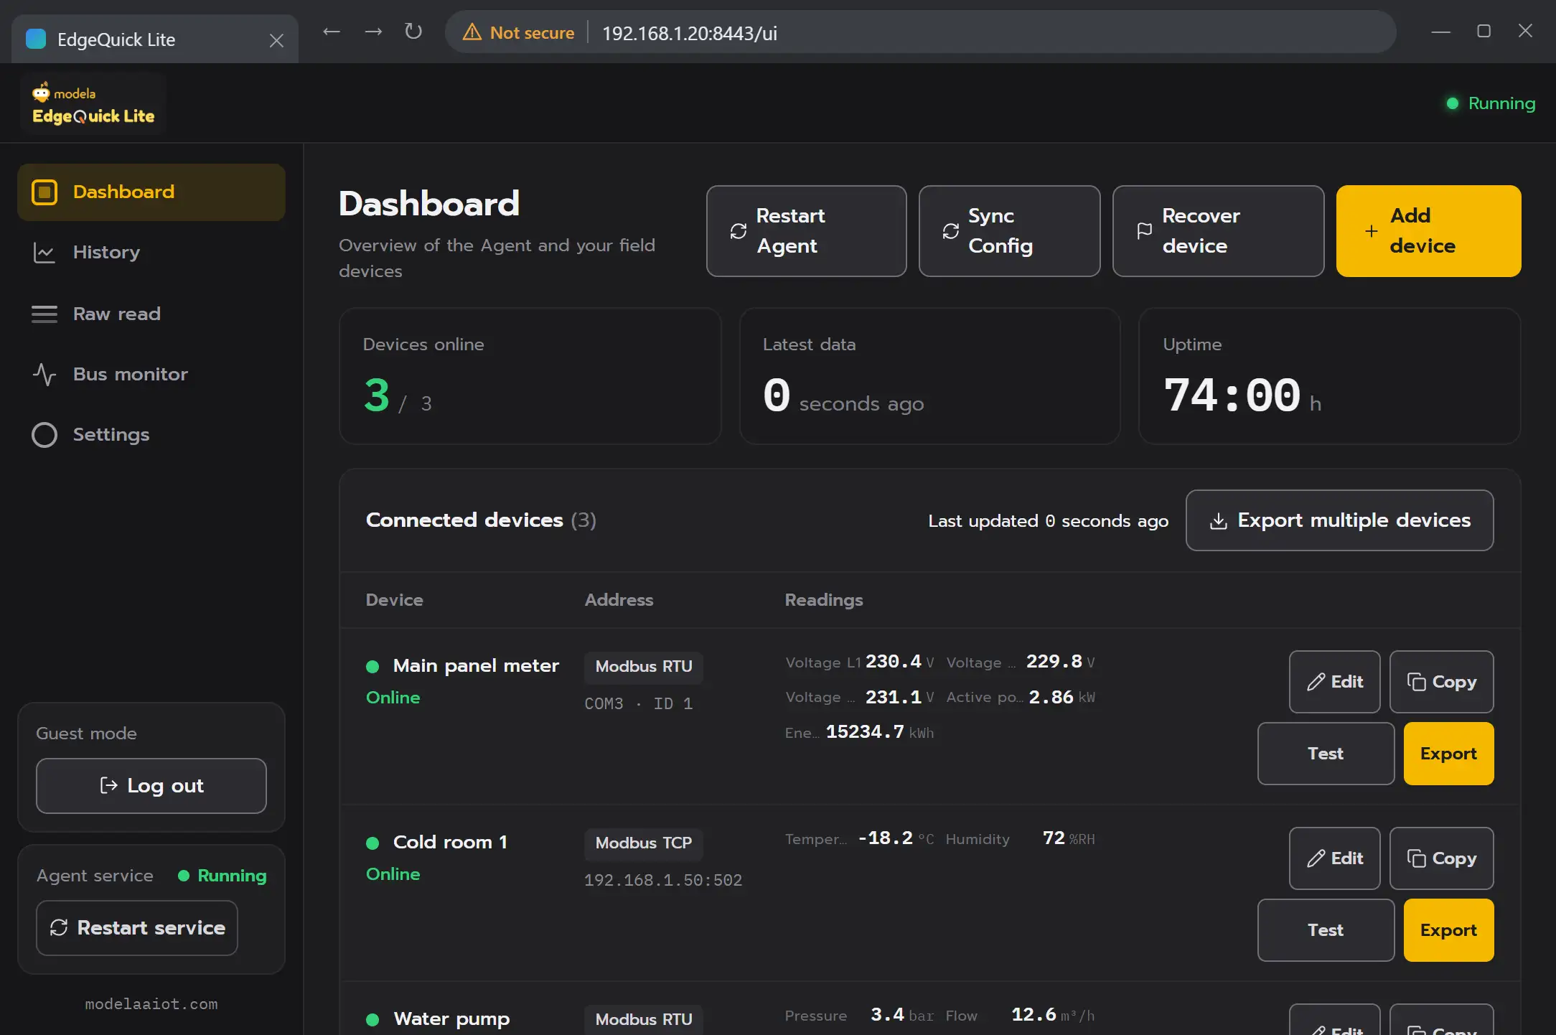Click the Restart Agent button
The height and width of the screenshot is (1035, 1556).
pyautogui.click(x=806, y=231)
